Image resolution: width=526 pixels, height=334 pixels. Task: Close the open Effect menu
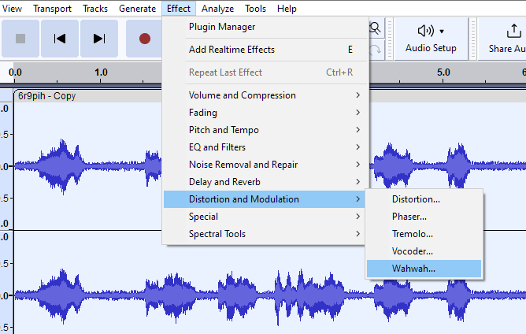coord(179,9)
